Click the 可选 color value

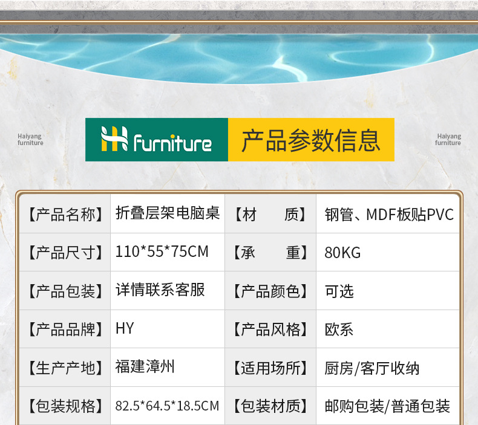(339, 291)
